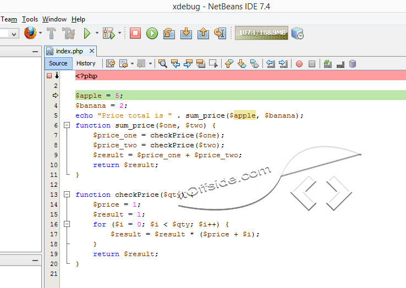This screenshot has width=406, height=288.
Task: Click Clean and Build hammer-broom icon
Action: [69, 33]
